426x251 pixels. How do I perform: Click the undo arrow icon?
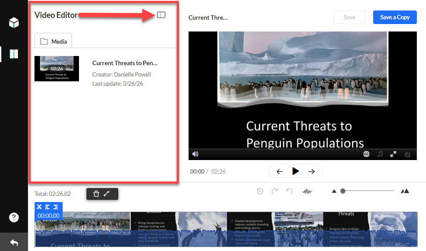289,191
